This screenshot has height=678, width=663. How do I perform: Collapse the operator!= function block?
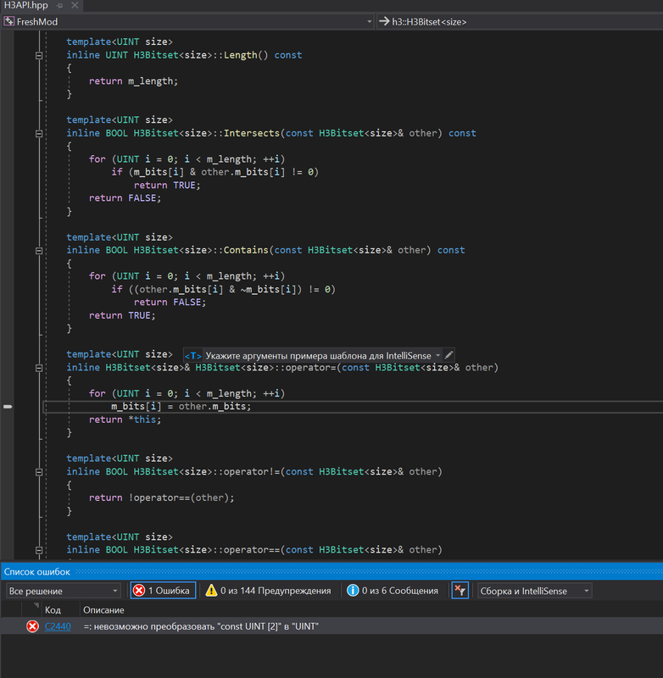39,472
